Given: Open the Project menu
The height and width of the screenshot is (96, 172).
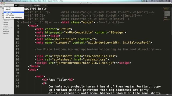Looking at the screenshot, I should (50, 1).
